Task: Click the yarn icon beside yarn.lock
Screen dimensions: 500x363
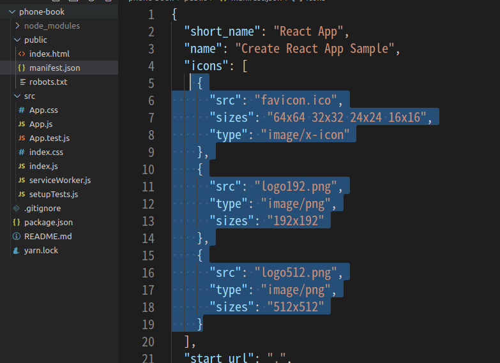Action: (16, 251)
